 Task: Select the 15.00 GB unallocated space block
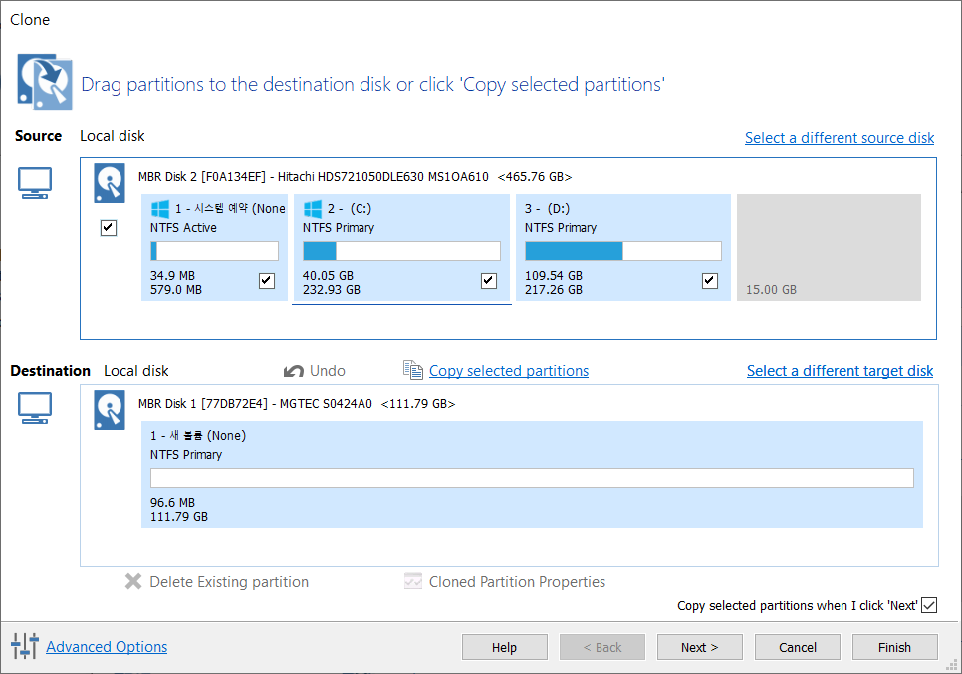click(829, 247)
